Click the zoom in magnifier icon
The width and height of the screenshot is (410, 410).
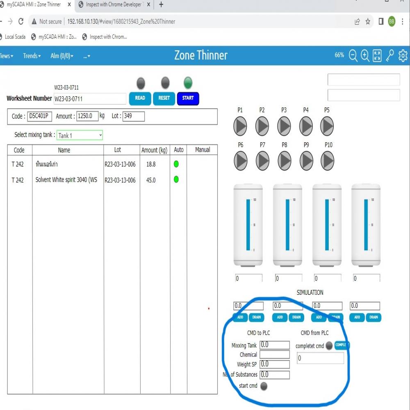pos(365,56)
